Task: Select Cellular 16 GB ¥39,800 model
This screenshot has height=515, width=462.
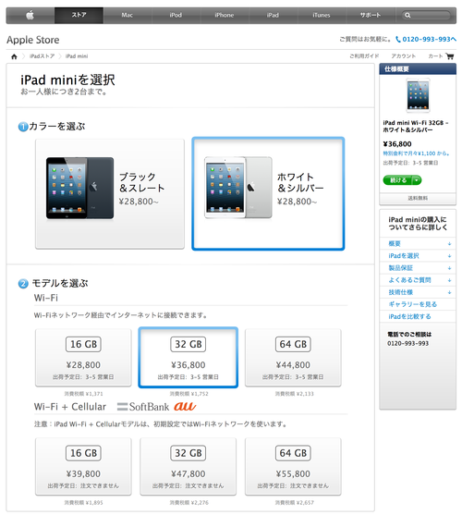Action: tap(83, 466)
